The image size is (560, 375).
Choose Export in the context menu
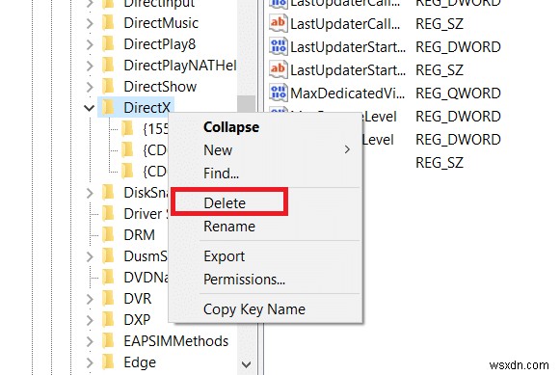[x=266, y=256]
